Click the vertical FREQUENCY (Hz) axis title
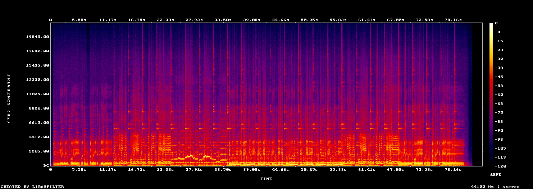Viewport: 533px width, 189px height. (9, 99)
